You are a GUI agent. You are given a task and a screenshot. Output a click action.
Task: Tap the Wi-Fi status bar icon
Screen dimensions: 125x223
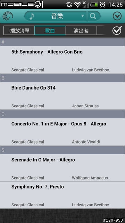77,5
